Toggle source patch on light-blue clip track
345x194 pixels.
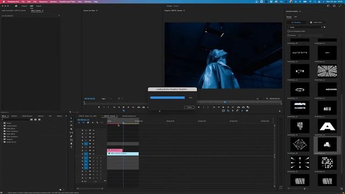(86, 154)
